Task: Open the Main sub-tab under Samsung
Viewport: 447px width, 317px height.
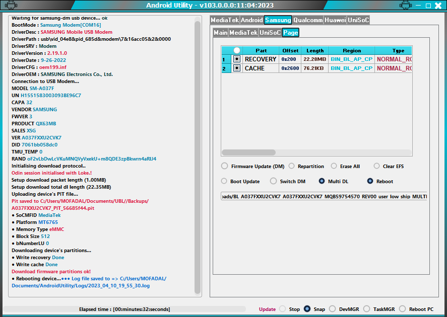Action: (x=221, y=32)
